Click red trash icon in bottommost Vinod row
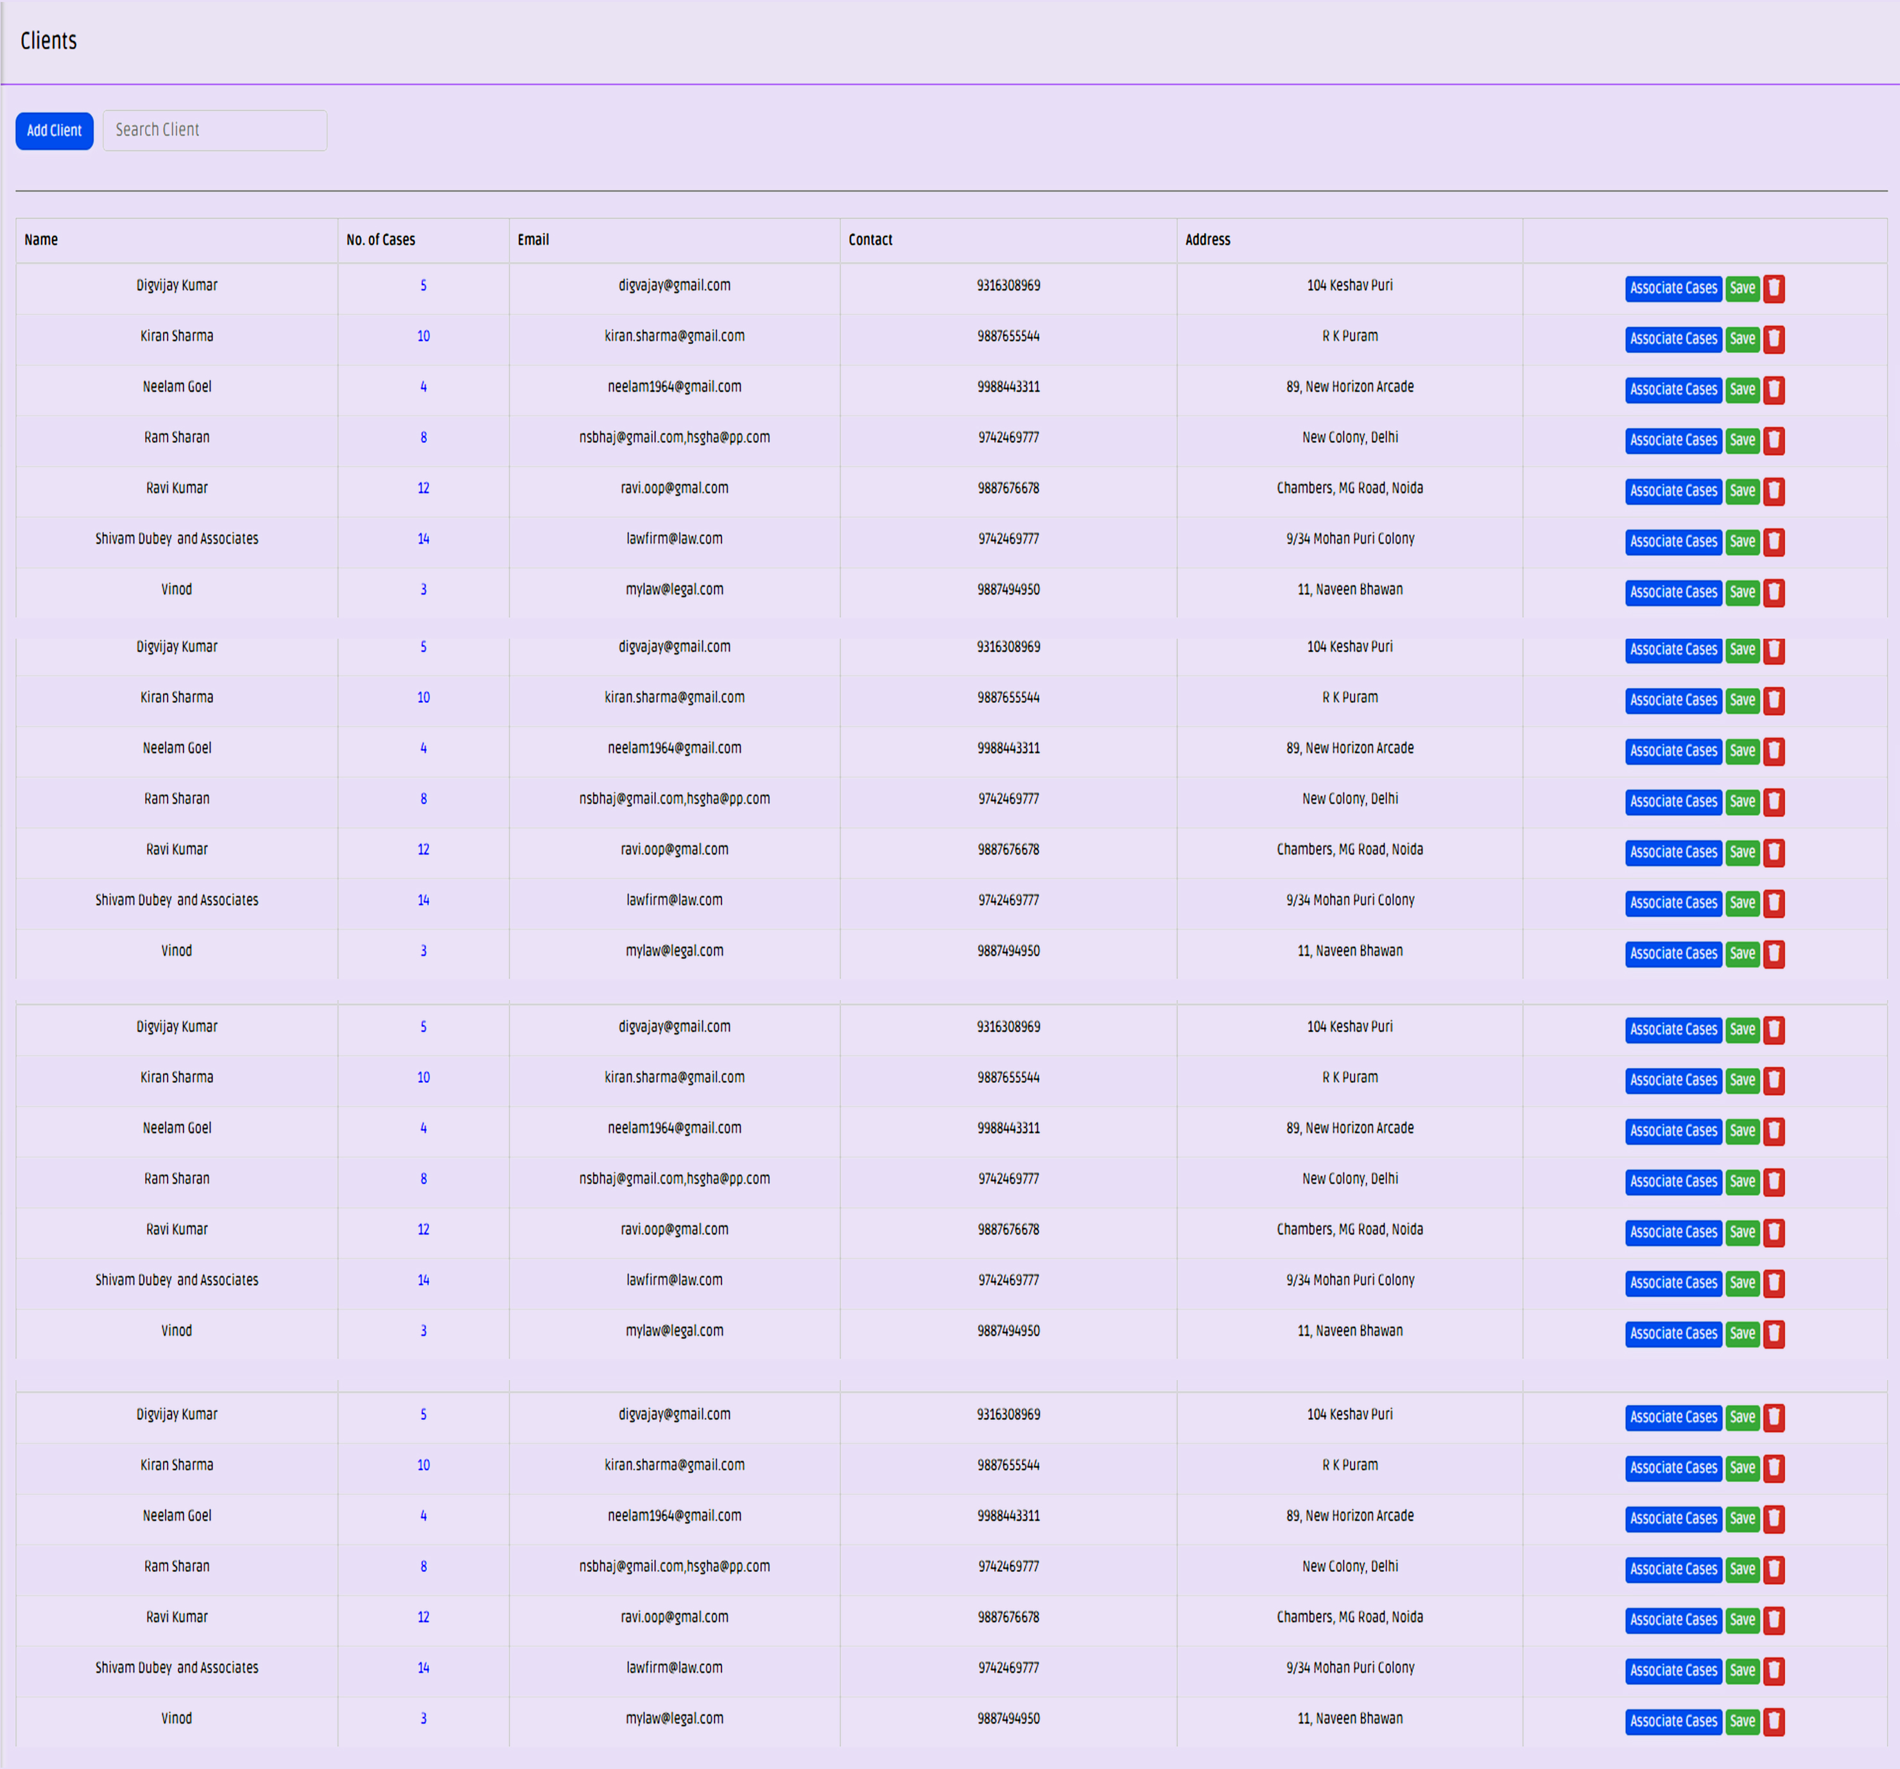Image resolution: width=1900 pixels, height=1769 pixels. click(x=1774, y=1722)
